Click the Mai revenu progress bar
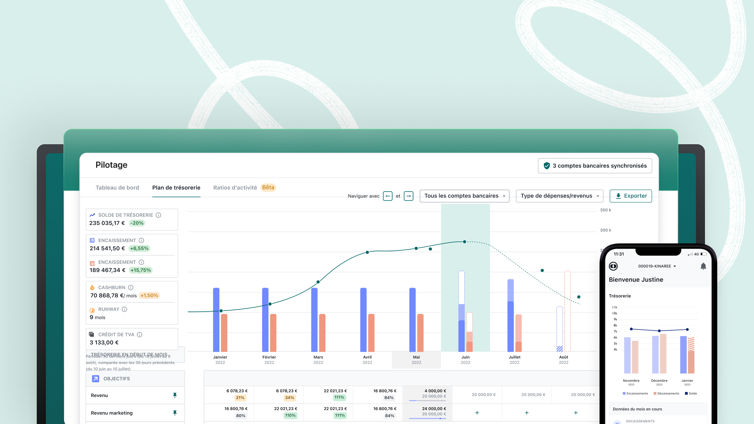Screen dimensions: 754x424 point(427,401)
